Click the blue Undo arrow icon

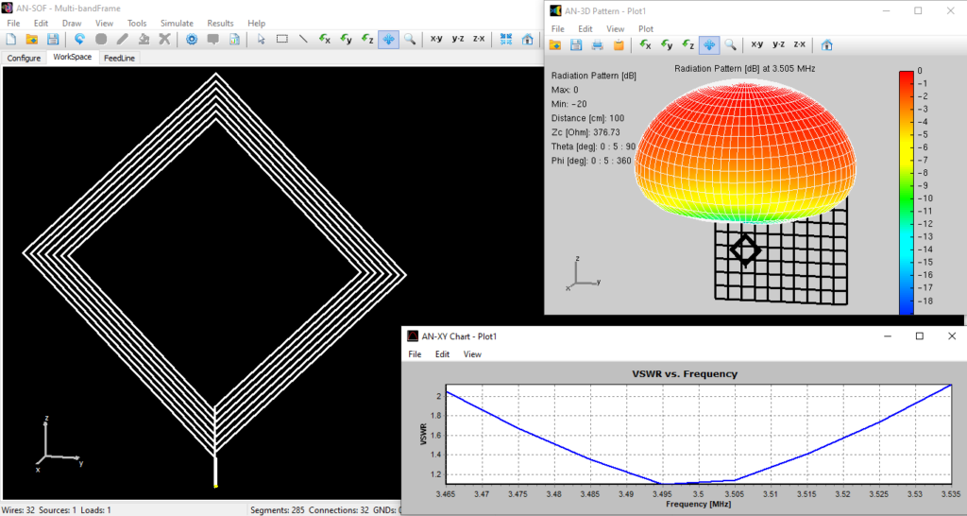79,39
